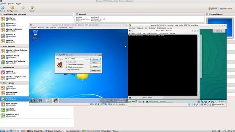This screenshot has height=132, width=235.
Task: Click the host taskbar volume icon
Action: point(213,131)
